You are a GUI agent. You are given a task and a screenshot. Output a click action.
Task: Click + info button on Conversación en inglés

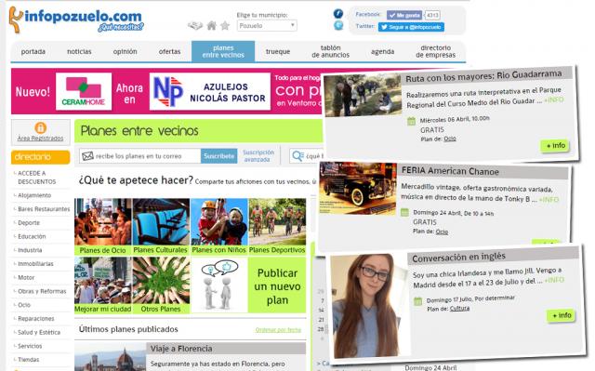point(562,315)
